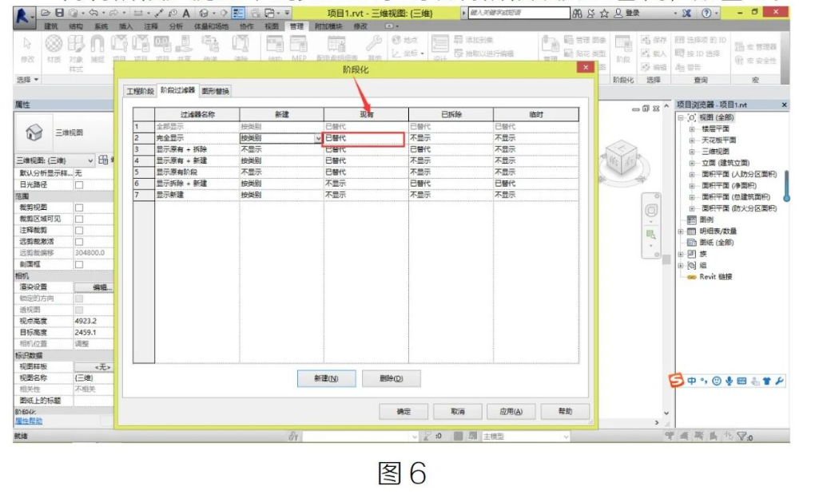Click the Autodesk Exchange X icon
This screenshot has height=498, width=827.
coord(686,14)
